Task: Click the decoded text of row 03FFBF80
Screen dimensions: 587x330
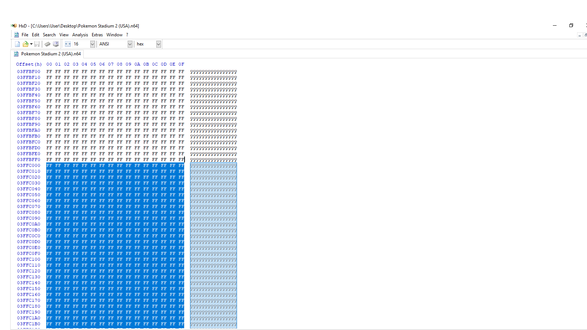Action: [x=214, y=118]
